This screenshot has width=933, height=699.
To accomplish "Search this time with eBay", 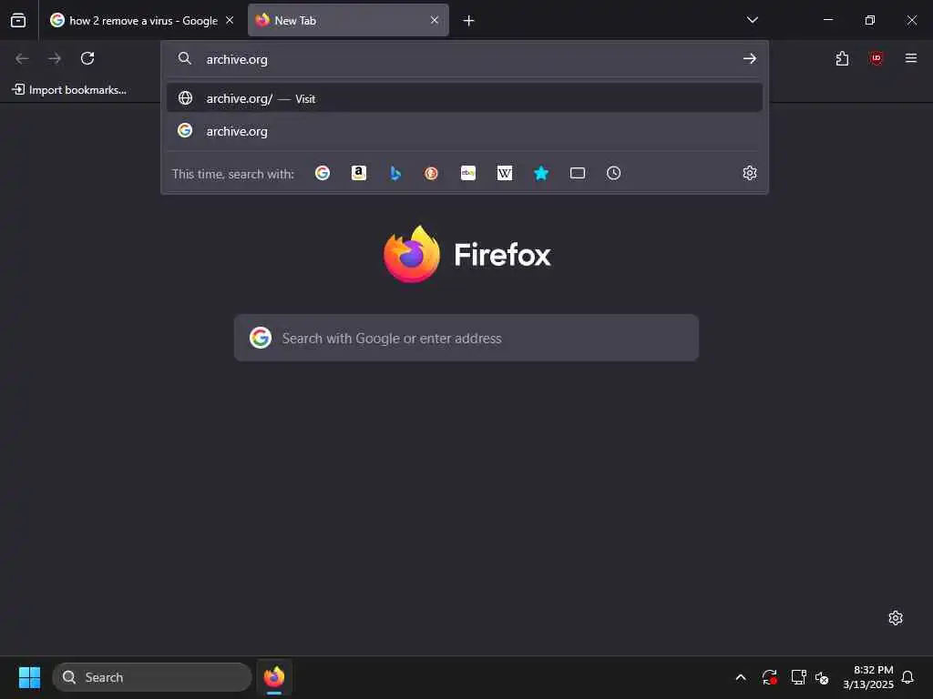I will coord(468,173).
